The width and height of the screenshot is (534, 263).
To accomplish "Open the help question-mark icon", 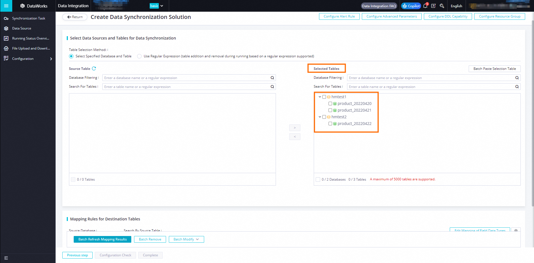I will [x=433, y=6].
